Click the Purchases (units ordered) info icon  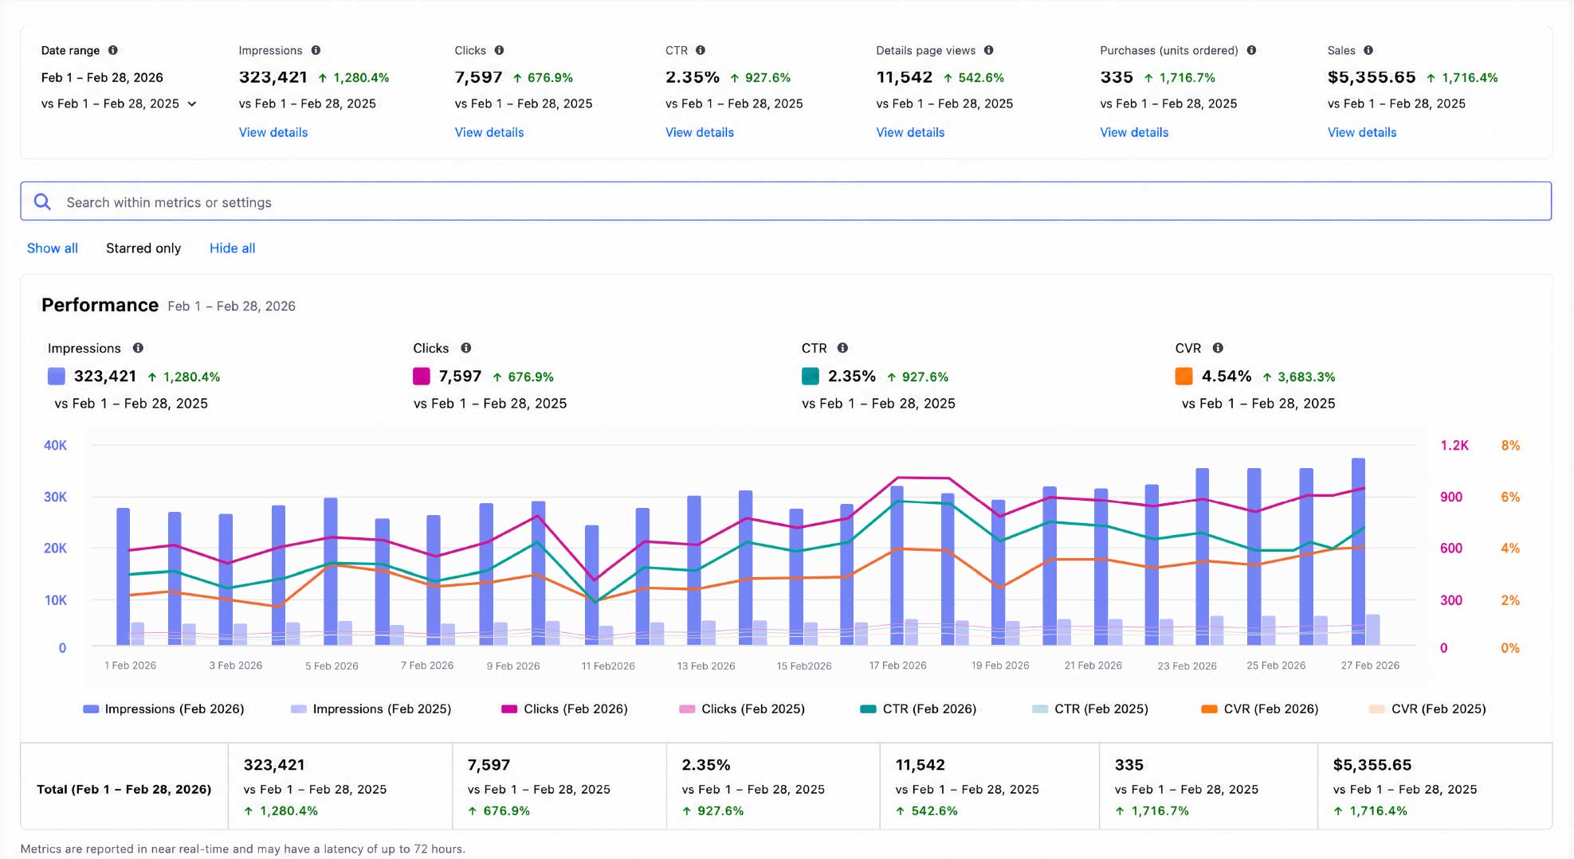pyautogui.click(x=1252, y=50)
